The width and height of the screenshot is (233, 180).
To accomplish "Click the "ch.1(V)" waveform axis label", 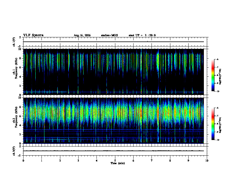I will pos(14,42).
